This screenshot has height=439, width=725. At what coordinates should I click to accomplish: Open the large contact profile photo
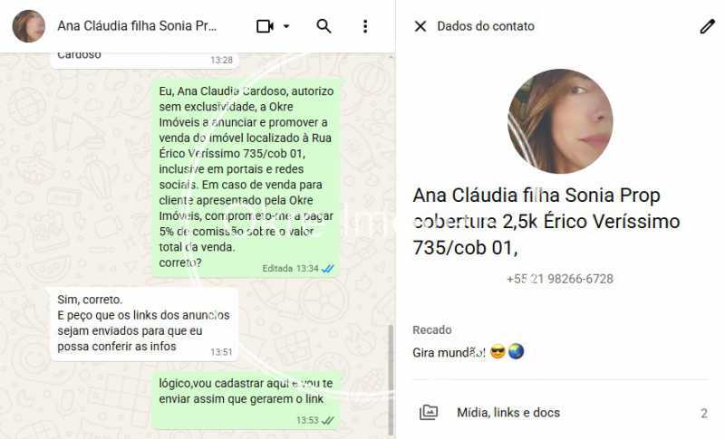pos(560,121)
